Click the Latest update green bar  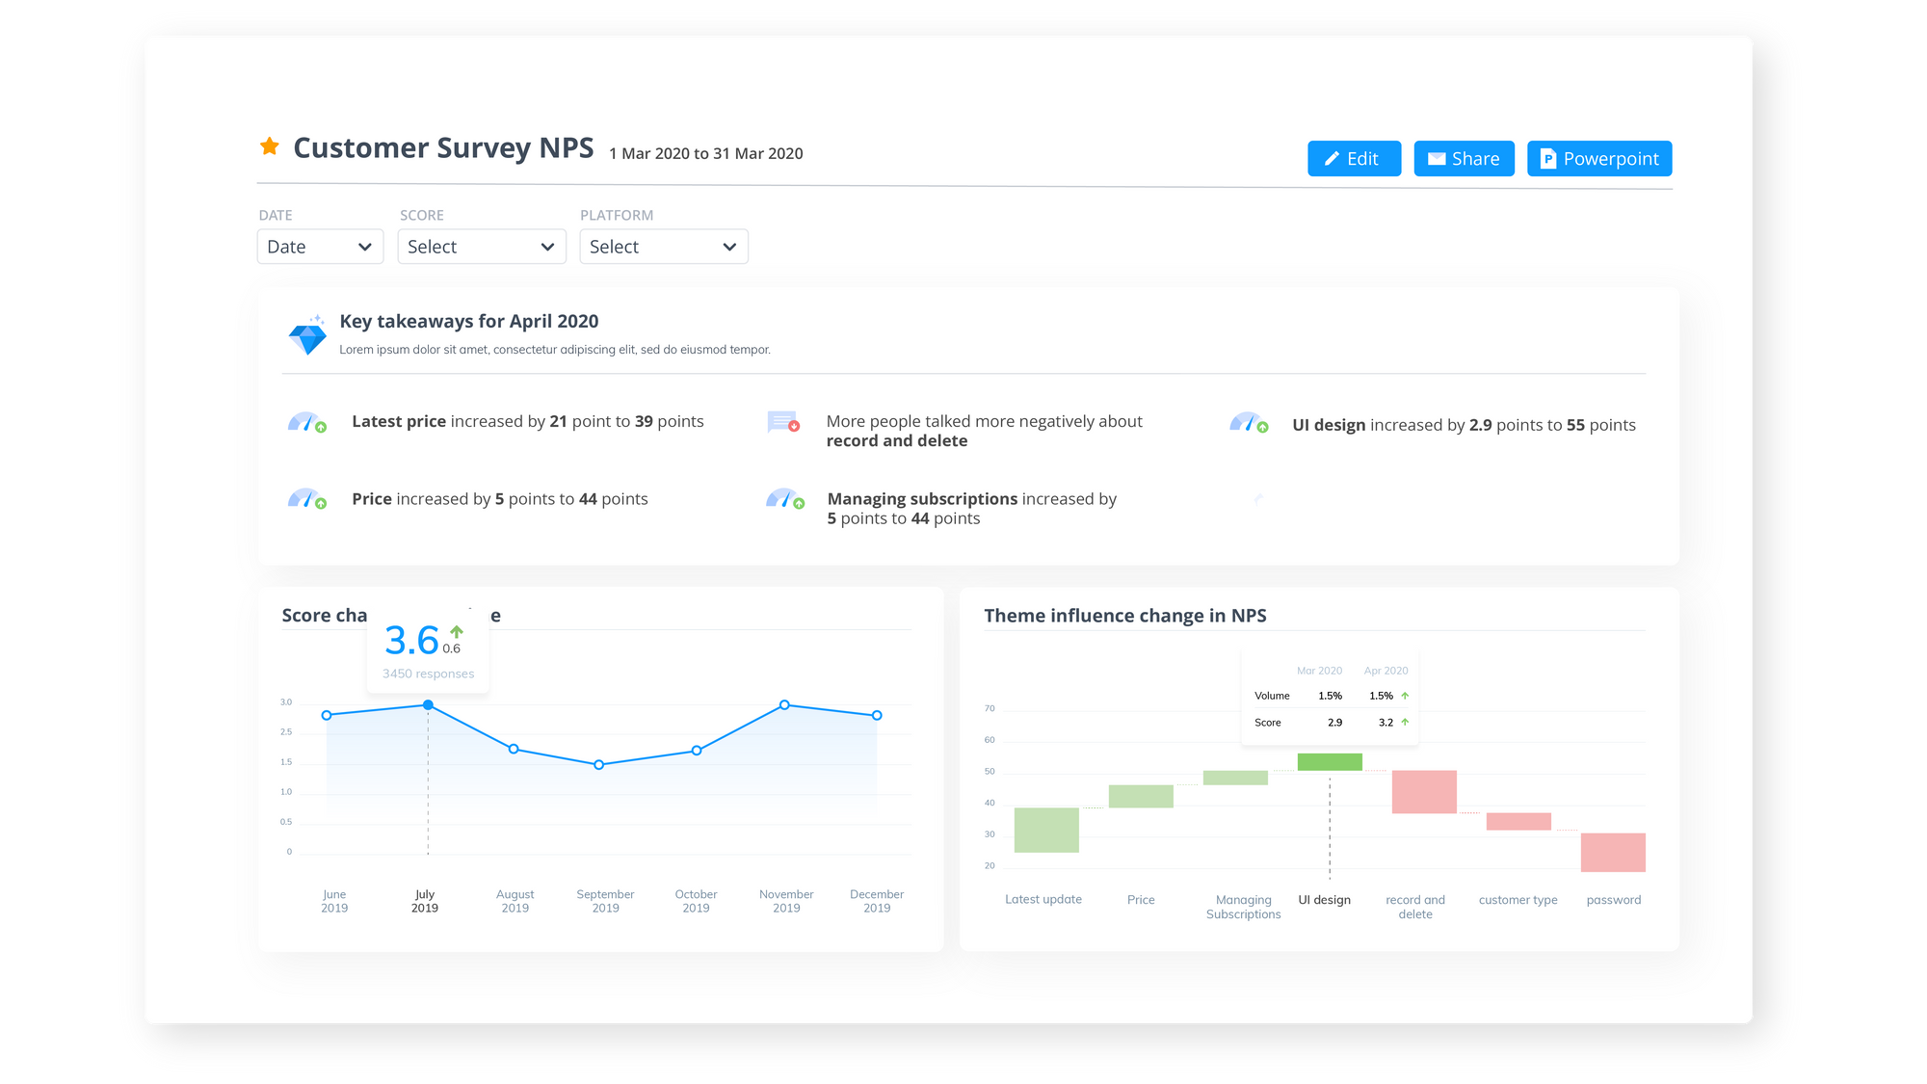1046,830
